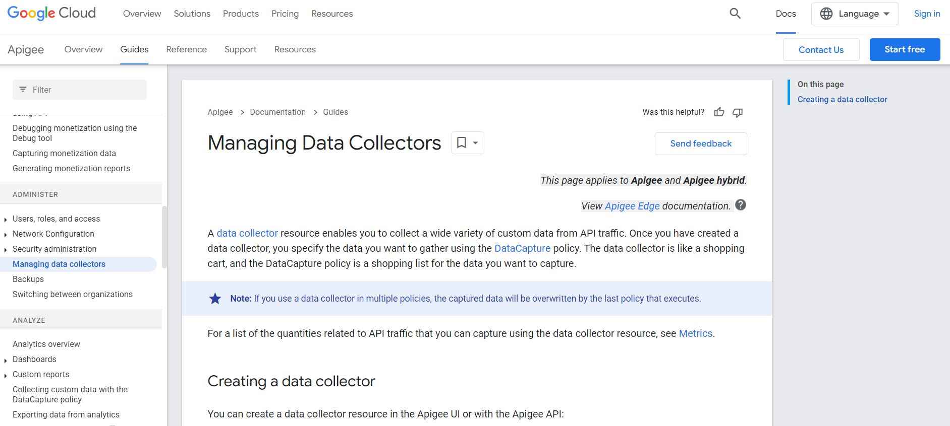Click the Send feedback button
950x426 pixels.
coord(701,144)
